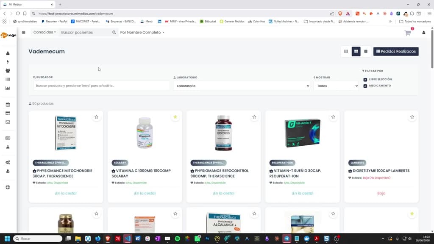Click the Solaray brand badge
Screen dimensions: 434x244
coord(120,163)
